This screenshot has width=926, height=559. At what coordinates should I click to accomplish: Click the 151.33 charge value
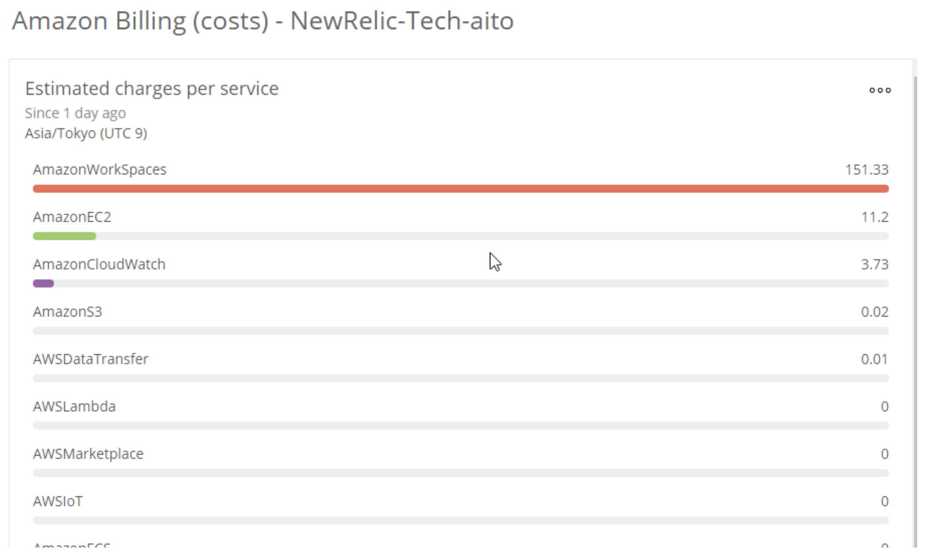pos(867,170)
